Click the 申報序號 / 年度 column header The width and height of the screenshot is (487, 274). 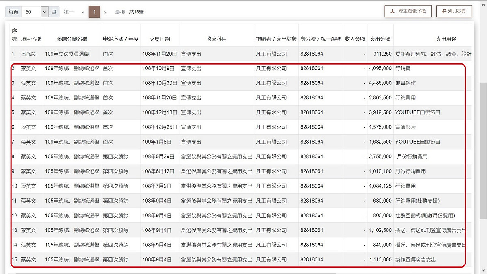pyautogui.click(x=121, y=39)
